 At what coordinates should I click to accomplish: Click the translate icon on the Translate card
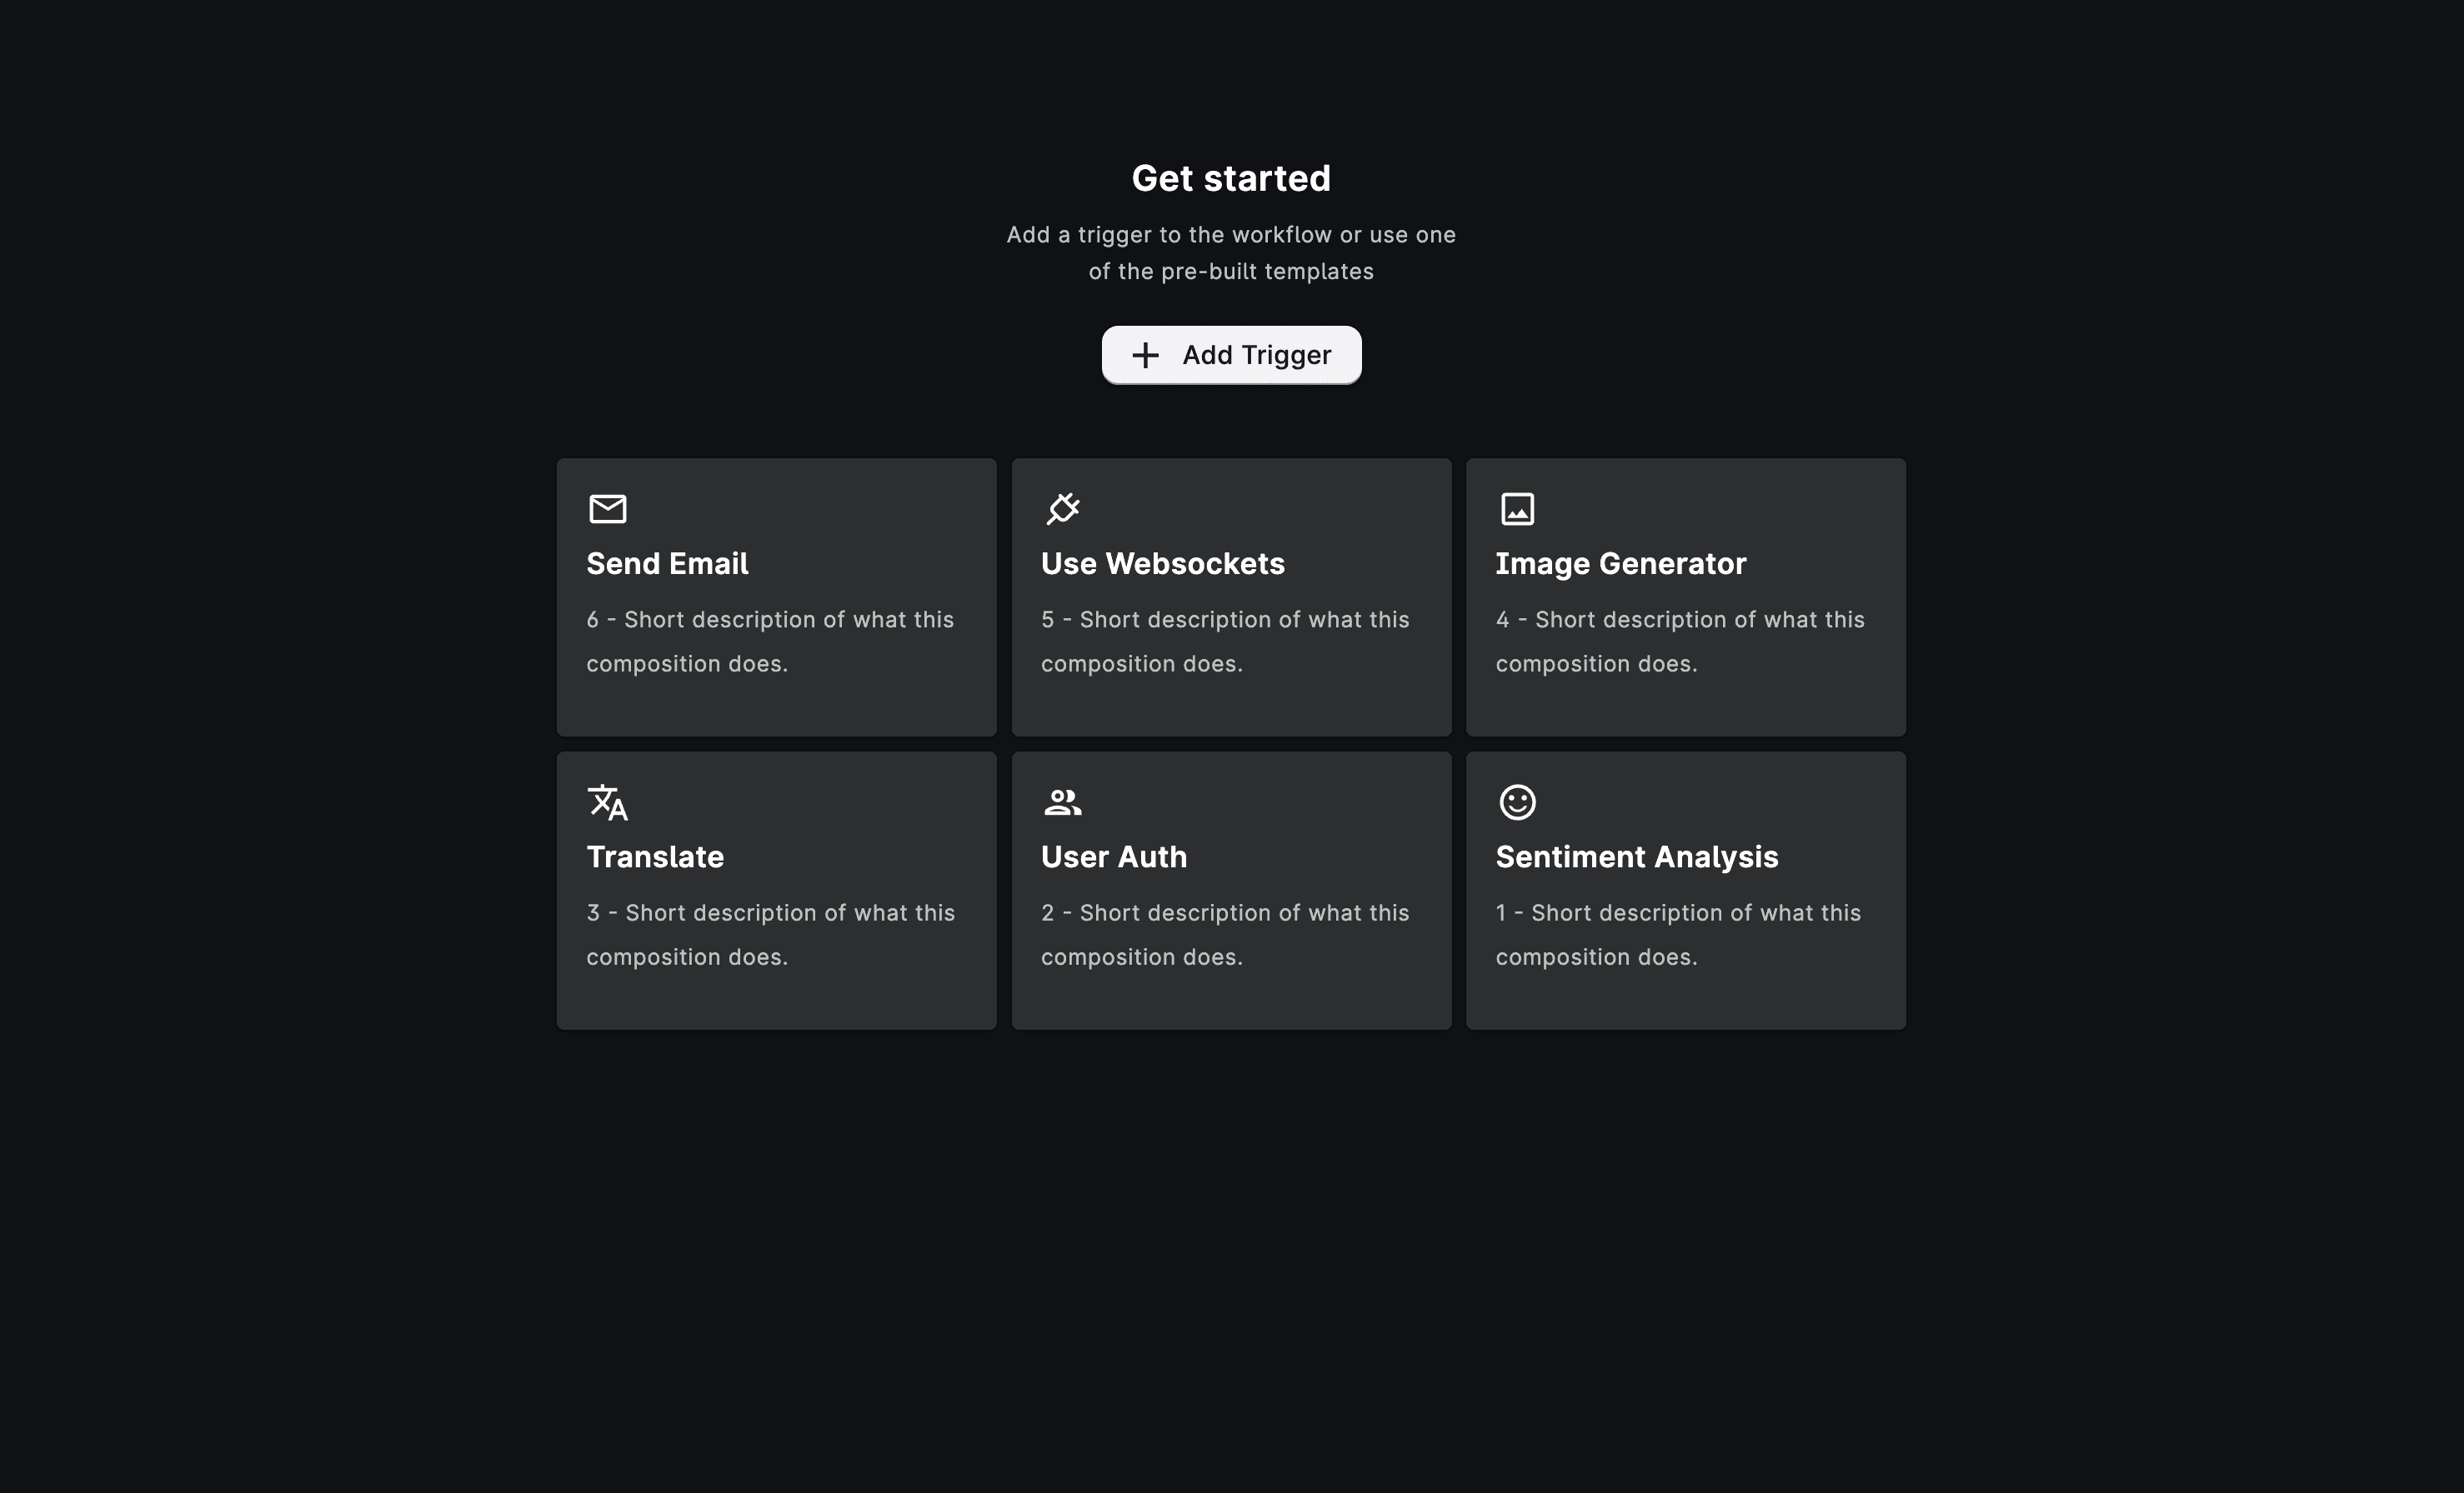[x=608, y=801]
